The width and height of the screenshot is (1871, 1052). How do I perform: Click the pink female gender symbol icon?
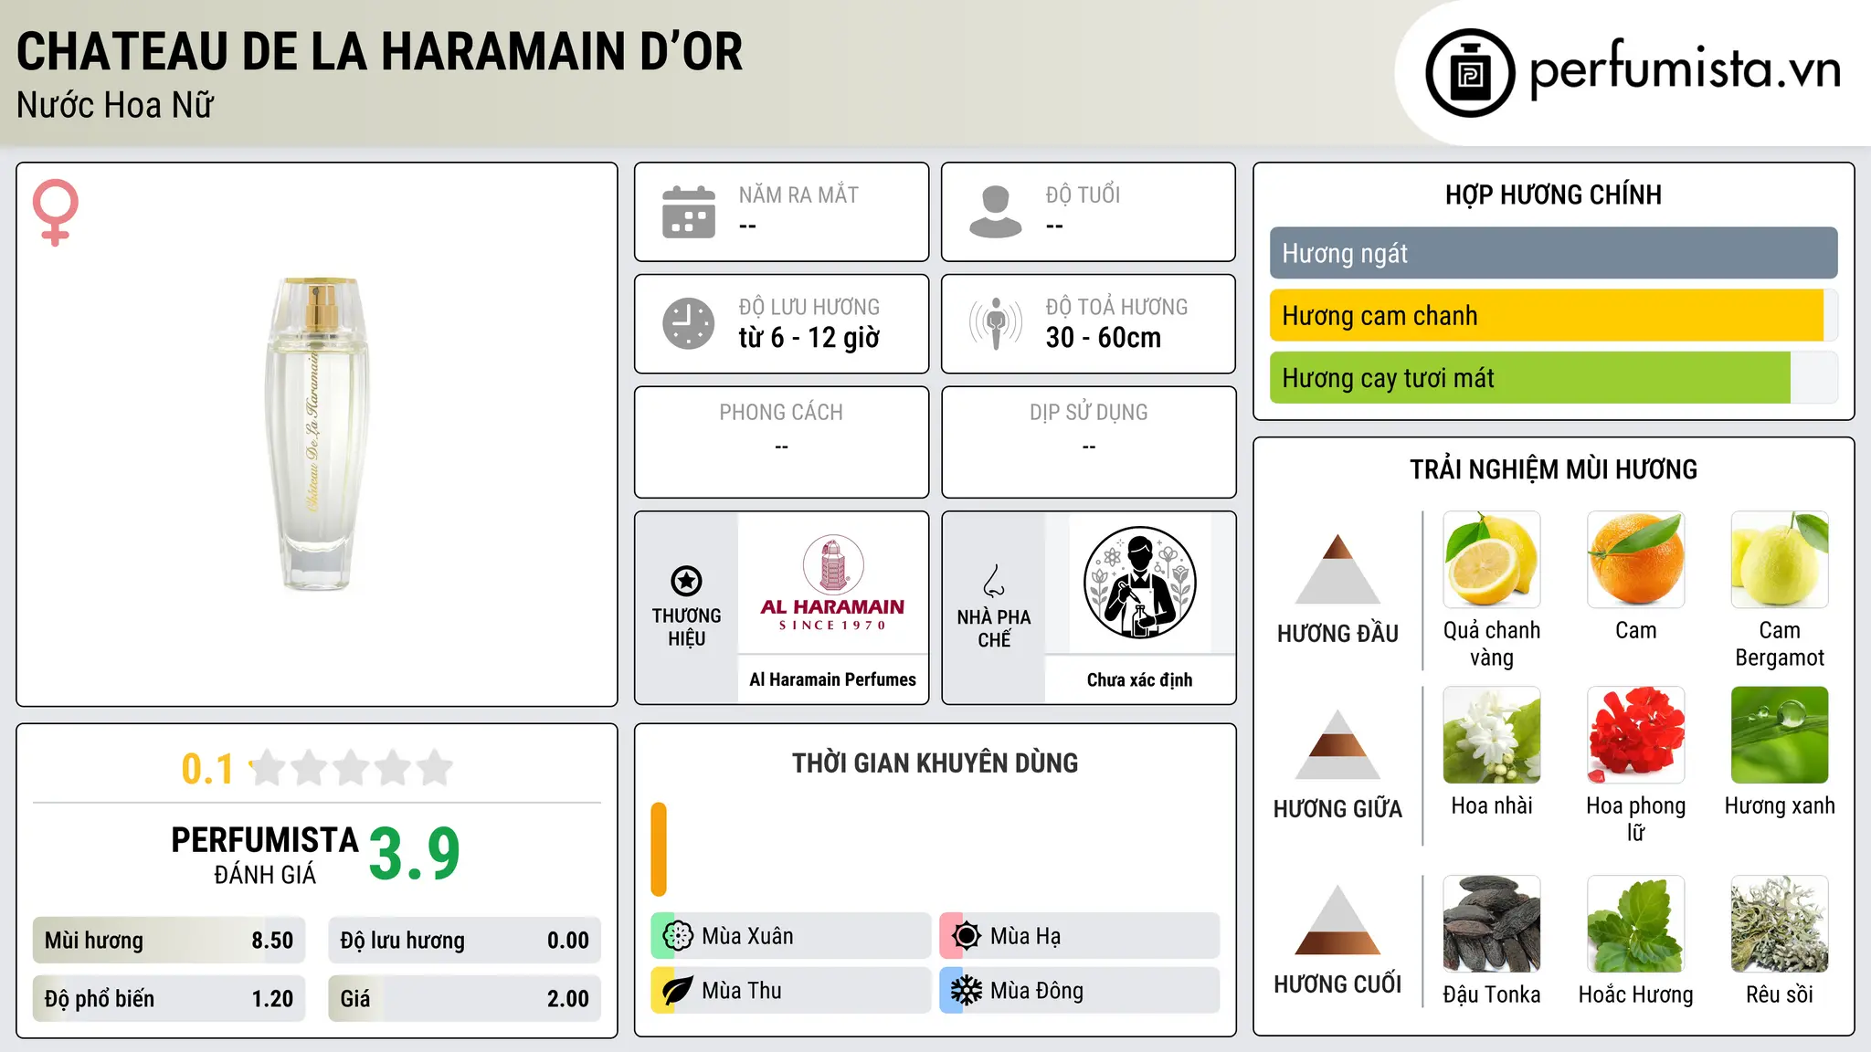click(55, 212)
